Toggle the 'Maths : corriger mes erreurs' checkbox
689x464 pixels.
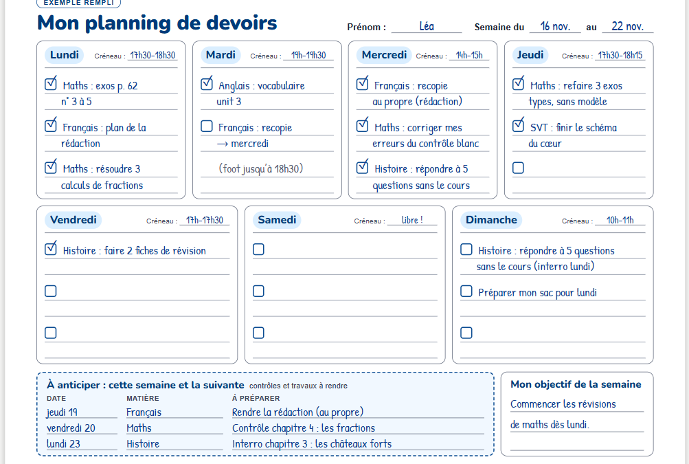point(362,126)
